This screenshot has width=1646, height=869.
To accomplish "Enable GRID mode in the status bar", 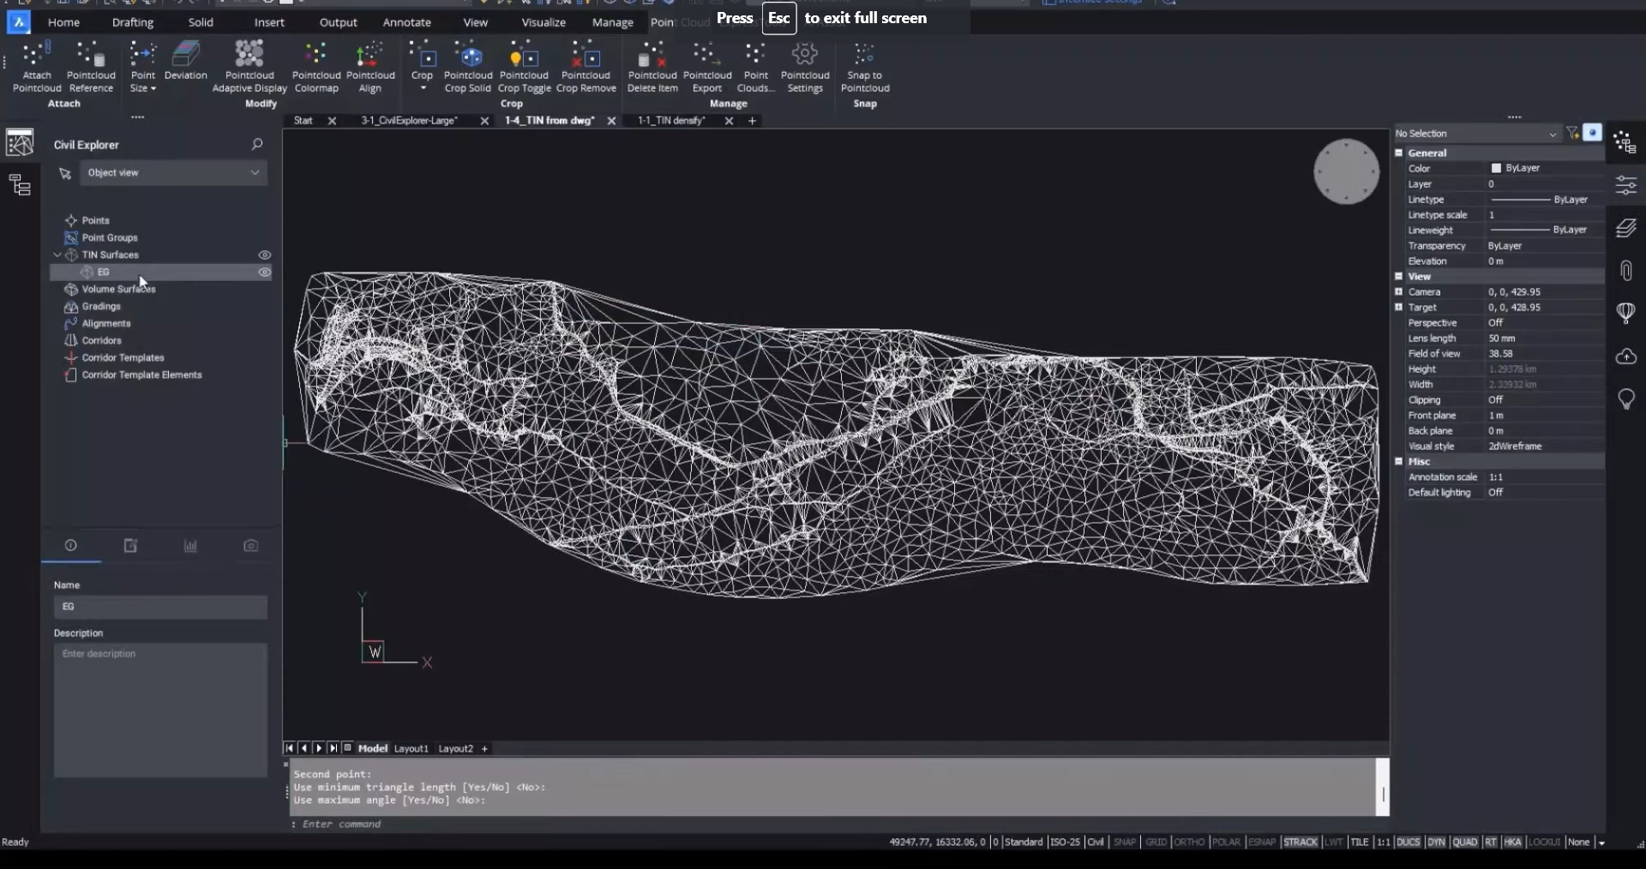I will pyautogui.click(x=1158, y=842).
